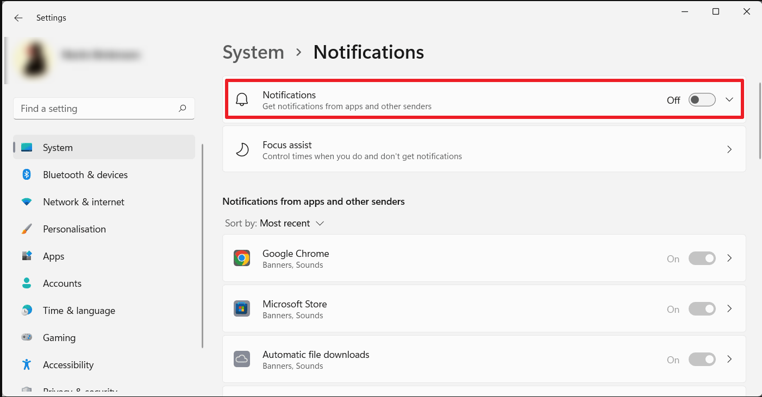
Task: Select the Focus assist moon icon
Action: point(242,149)
